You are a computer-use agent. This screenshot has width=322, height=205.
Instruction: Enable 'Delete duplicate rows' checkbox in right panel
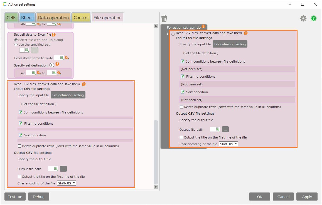[181, 107]
